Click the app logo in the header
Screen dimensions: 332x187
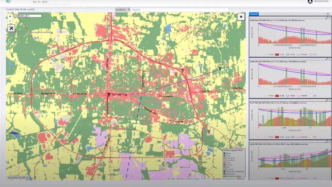8,2
